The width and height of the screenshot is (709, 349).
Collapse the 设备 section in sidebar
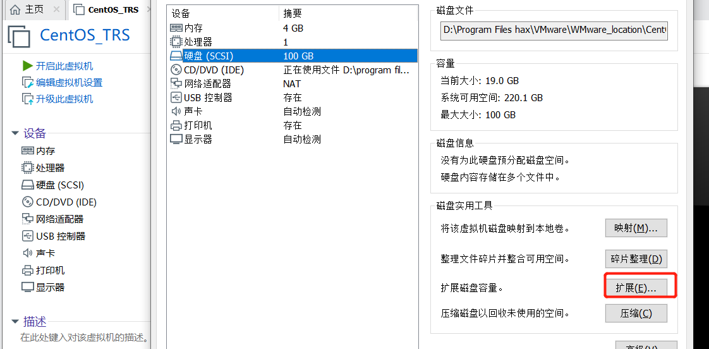[x=15, y=133]
